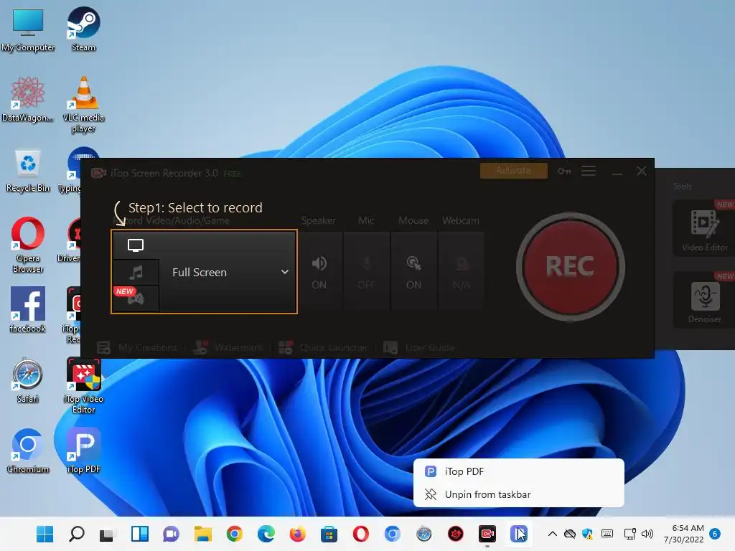Select the screen record mode monitor icon

tap(136, 245)
